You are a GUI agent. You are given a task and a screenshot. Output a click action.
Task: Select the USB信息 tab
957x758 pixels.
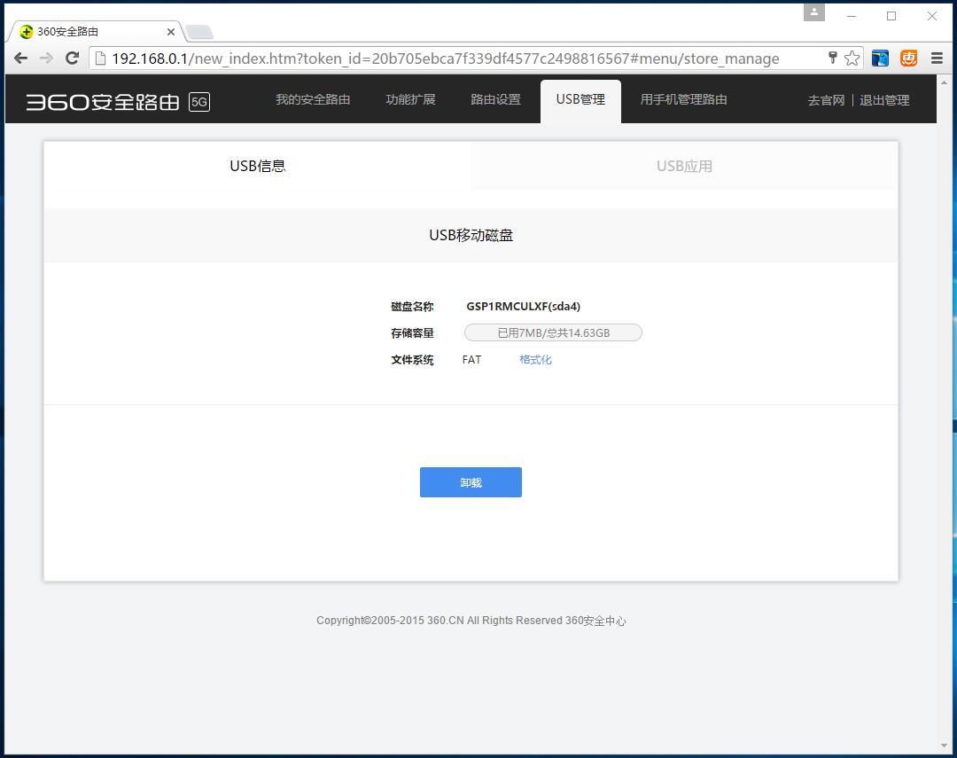(257, 166)
